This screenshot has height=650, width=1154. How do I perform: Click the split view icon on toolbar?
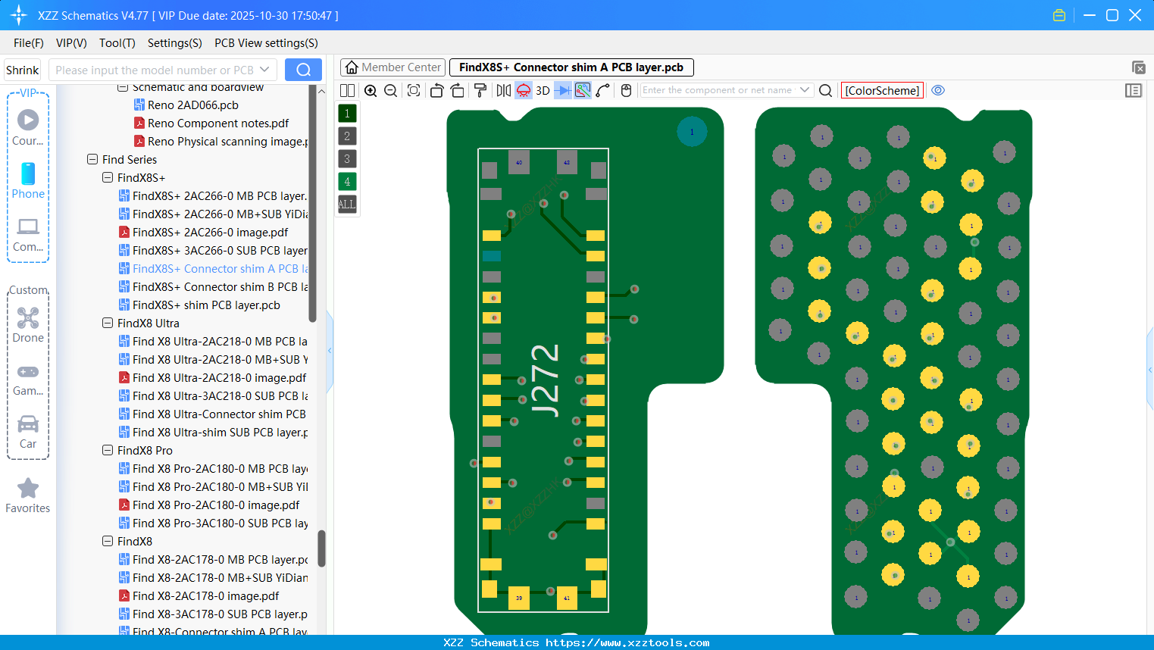[347, 90]
